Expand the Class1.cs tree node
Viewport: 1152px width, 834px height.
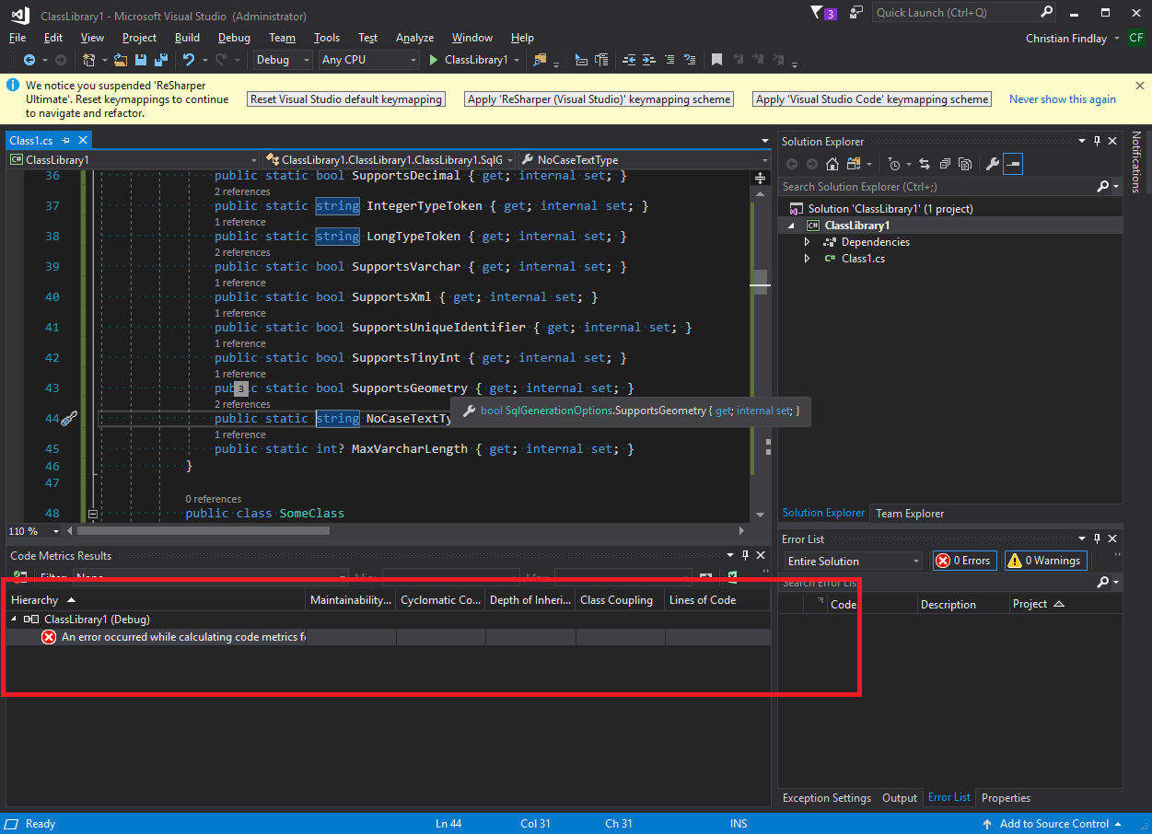(x=807, y=259)
